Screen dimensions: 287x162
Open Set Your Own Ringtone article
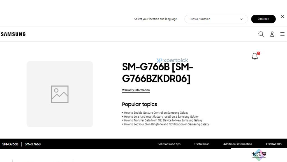[x=166, y=124]
